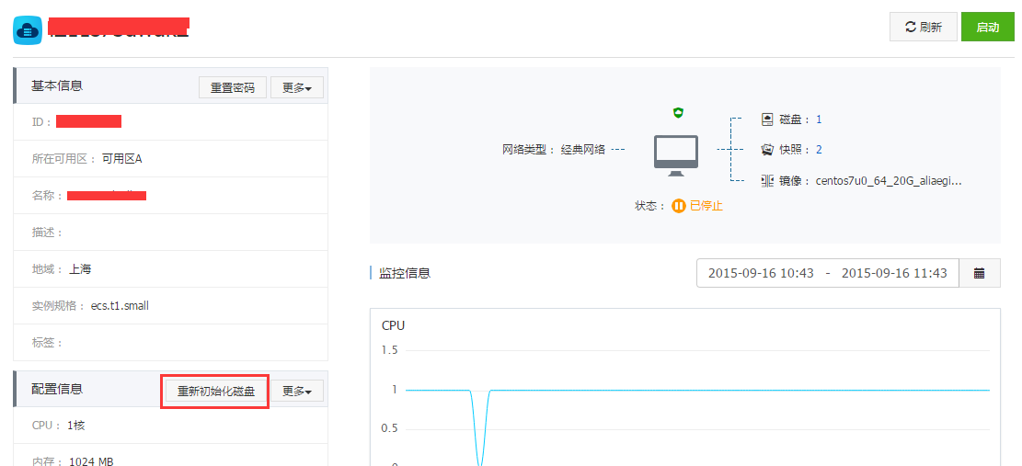This screenshot has width=1022, height=466.
Task: Click the 刷新 refresh button
Action: pyautogui.click(x=923, y=28)
